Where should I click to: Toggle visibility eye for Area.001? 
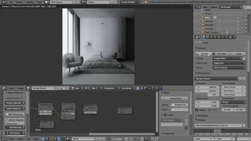pos(238,21)
